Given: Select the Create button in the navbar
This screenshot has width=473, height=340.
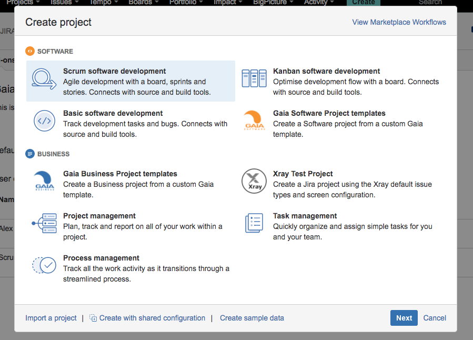Looking at the screenshot, I should 363,3.
